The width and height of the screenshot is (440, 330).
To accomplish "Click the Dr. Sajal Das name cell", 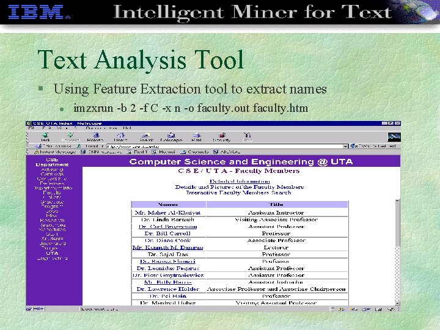I will click(168, 254).
